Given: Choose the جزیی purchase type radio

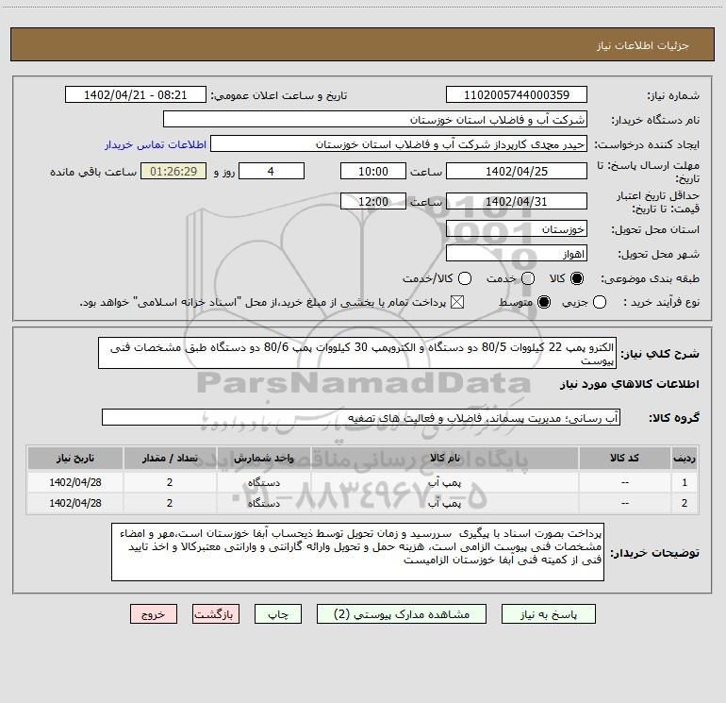Looking at the screenshot, I should (600, 302).
